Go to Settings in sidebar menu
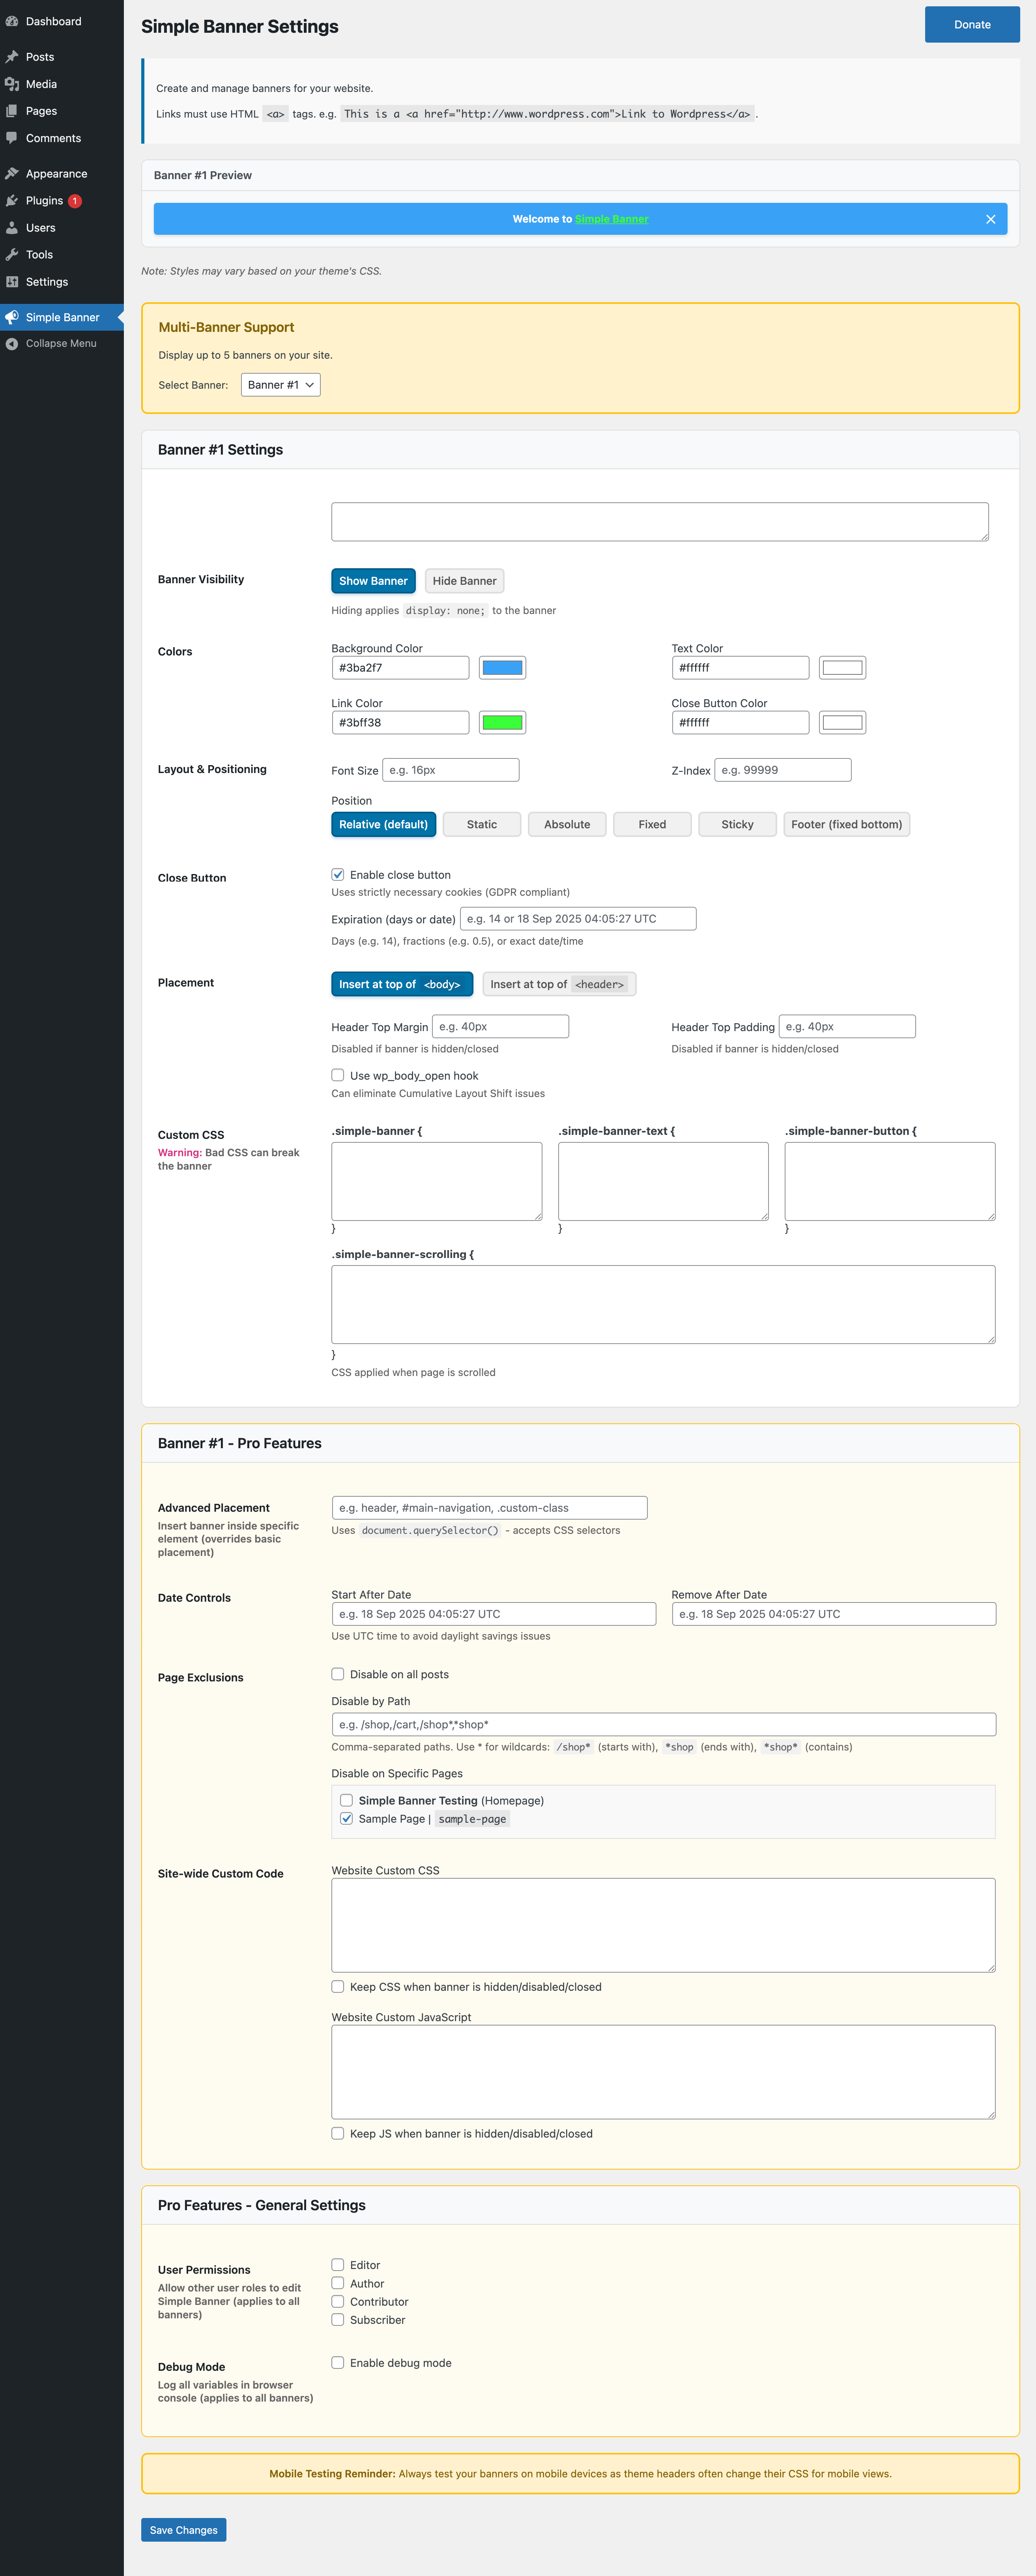1036x2576 pixels. point(46,282)
